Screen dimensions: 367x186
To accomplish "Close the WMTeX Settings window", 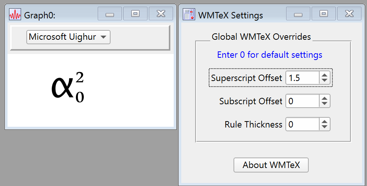I will tap(349, 14).
